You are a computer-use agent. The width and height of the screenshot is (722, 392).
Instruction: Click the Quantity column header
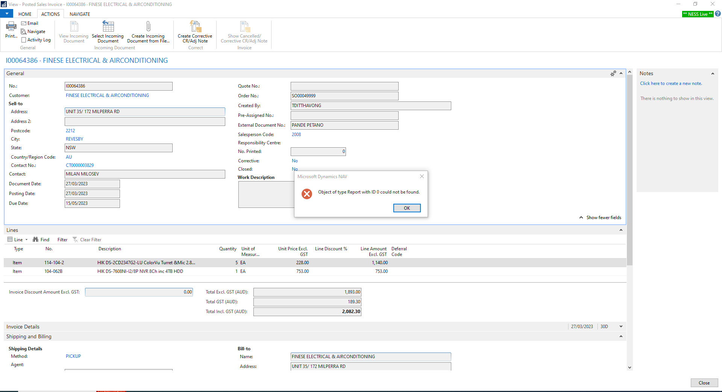coord(228,249)
